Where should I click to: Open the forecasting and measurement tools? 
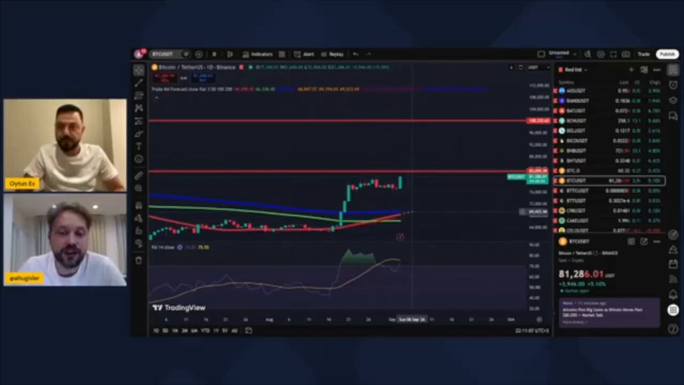tap(139, 121)
